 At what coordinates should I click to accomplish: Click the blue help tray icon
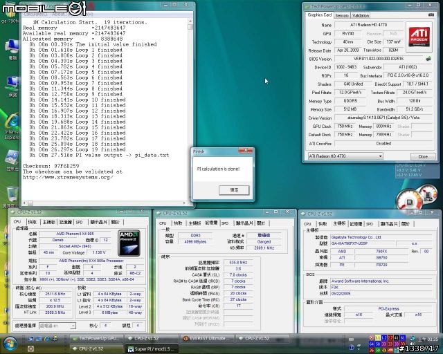pyautogui.click(x=352, y=347)
